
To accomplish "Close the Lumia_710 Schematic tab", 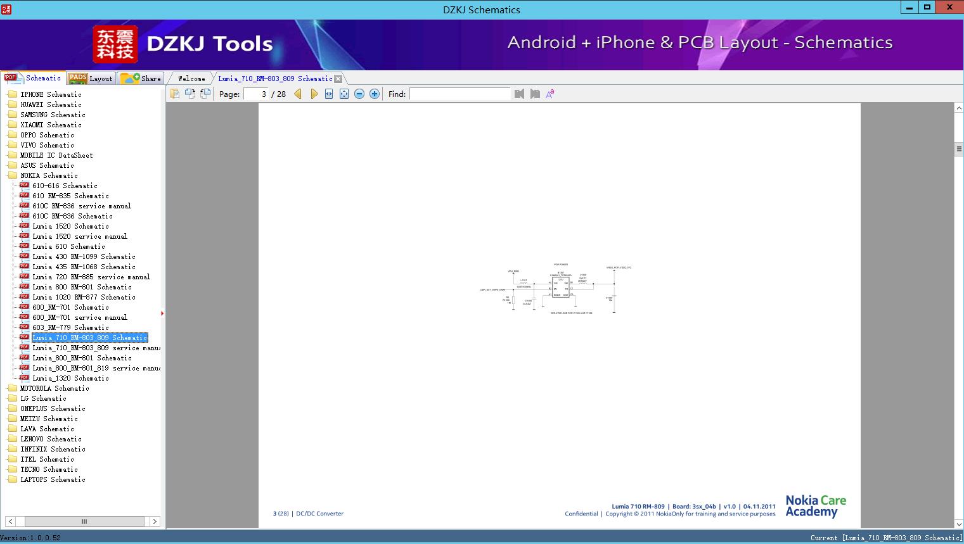I will [338, 79].
